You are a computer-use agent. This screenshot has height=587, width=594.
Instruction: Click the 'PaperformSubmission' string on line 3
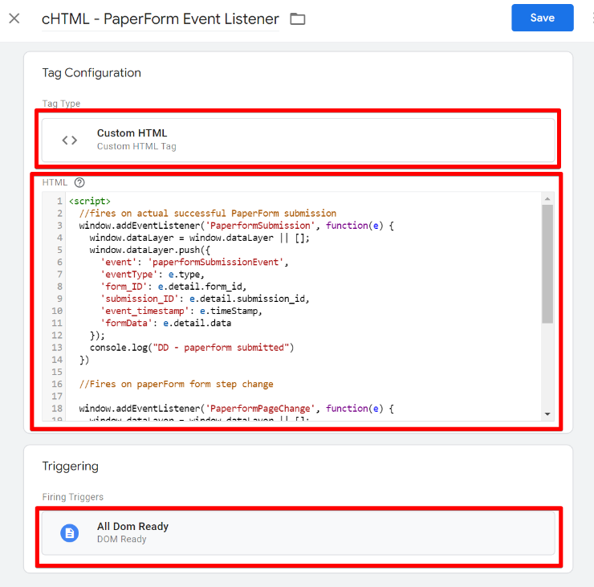(x=257, y=226)
